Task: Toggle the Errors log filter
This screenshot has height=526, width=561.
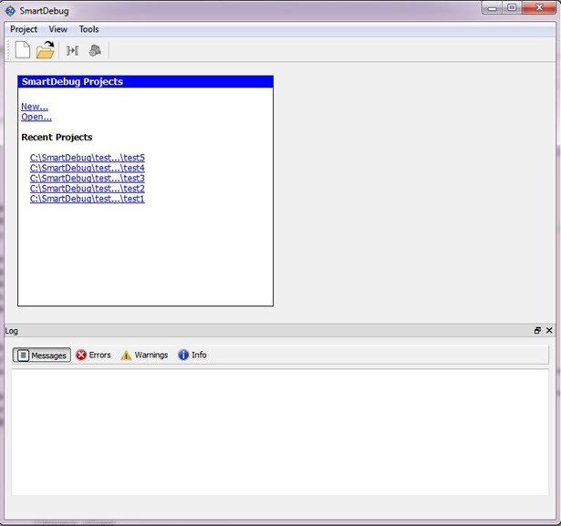Action: 93,355
